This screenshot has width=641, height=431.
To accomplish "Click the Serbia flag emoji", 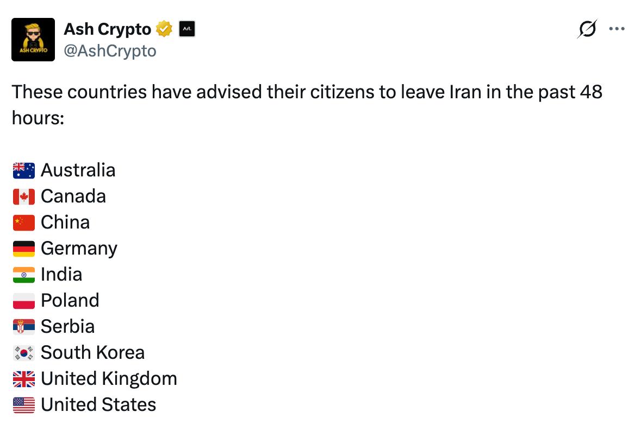I will click(24, 327).
